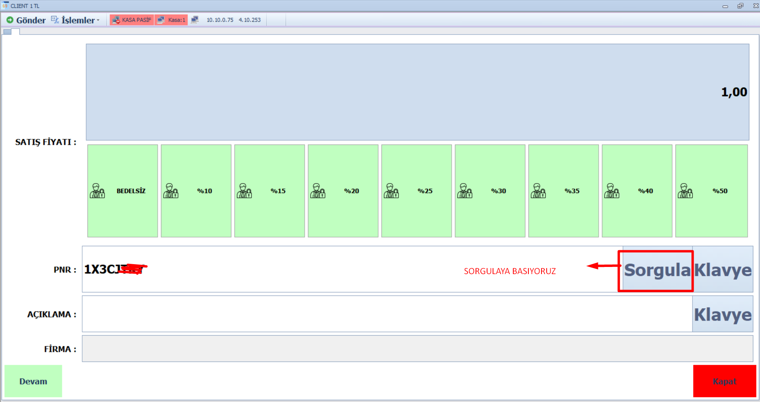The width and height of the screenshot is (760, 402).
Task: Open Klavye keyboard for PNR field
Action: click(723, 270)
